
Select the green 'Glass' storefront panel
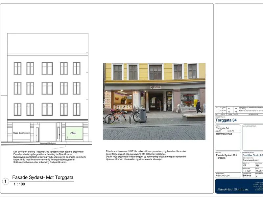click(x=74, y=133)
